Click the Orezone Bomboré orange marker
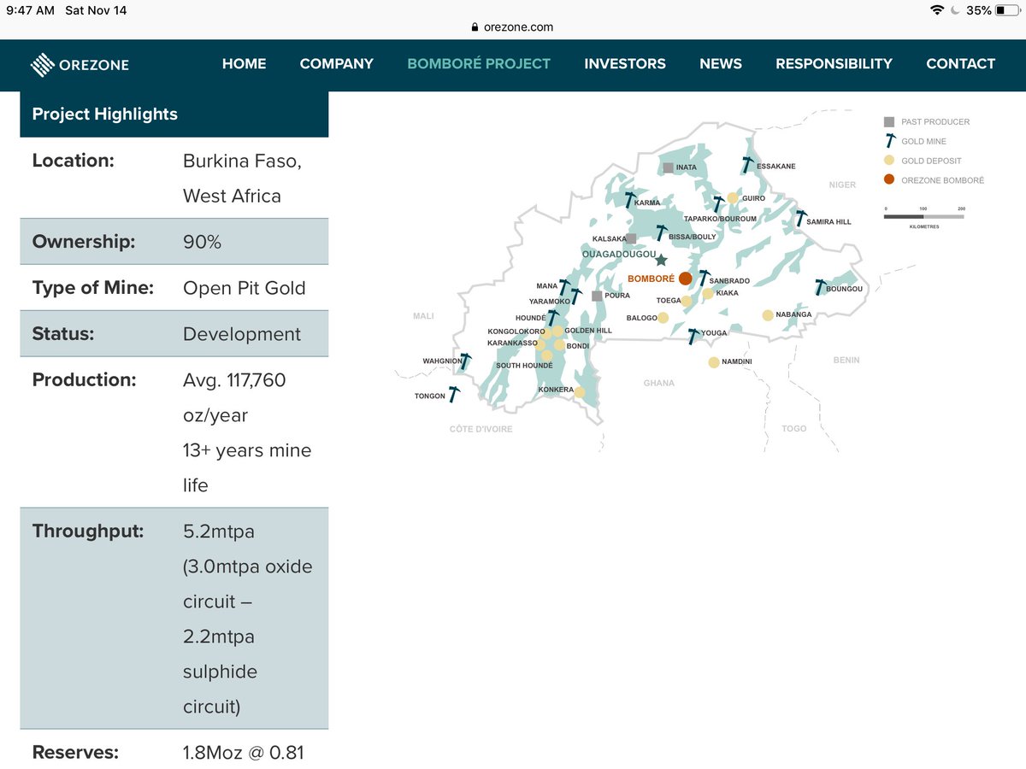 685,279
